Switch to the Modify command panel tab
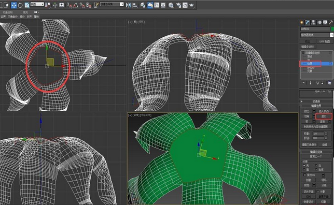Viewport: 334px width, 205px height. 308,22
